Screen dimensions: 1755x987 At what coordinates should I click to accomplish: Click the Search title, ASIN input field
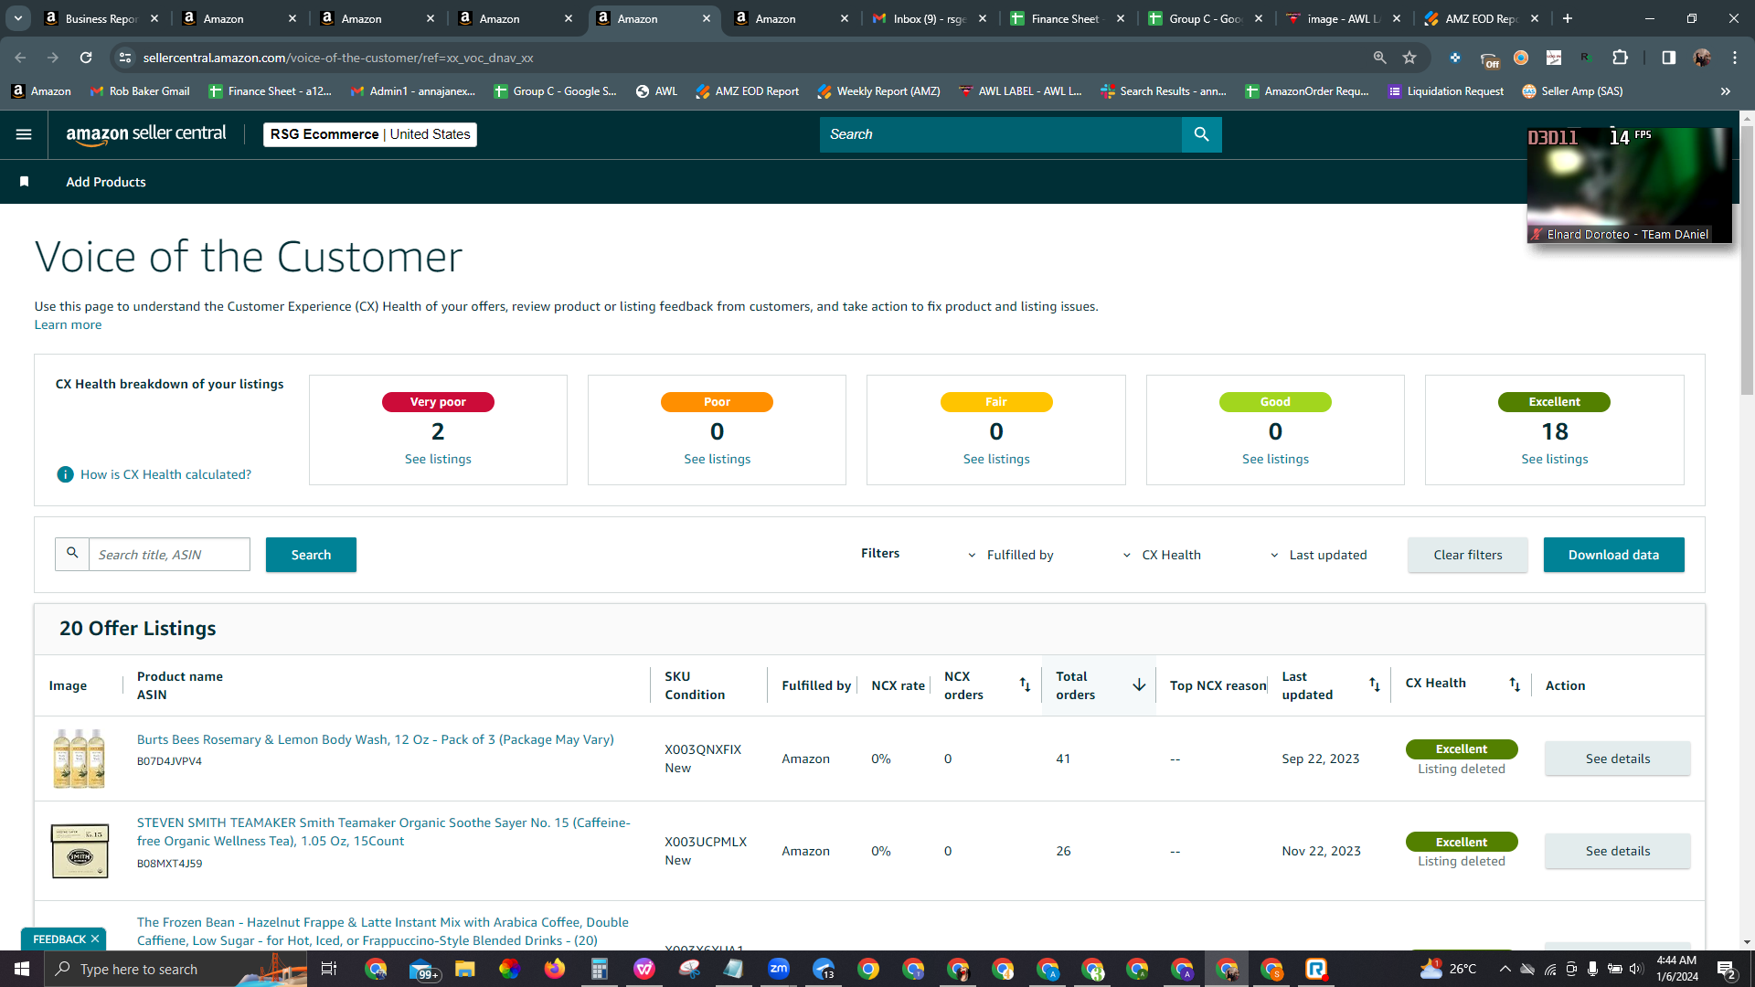click(x=169, y=555)
